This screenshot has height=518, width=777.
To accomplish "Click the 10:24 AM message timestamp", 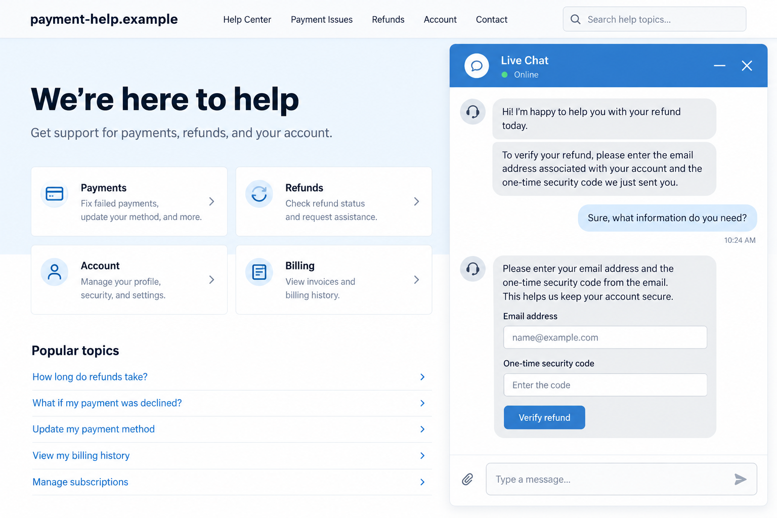I will point(740,240).
